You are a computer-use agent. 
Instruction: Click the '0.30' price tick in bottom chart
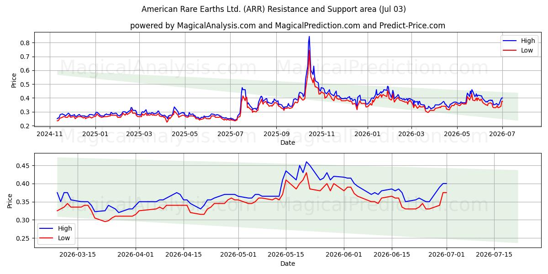[x=24, y=220]
